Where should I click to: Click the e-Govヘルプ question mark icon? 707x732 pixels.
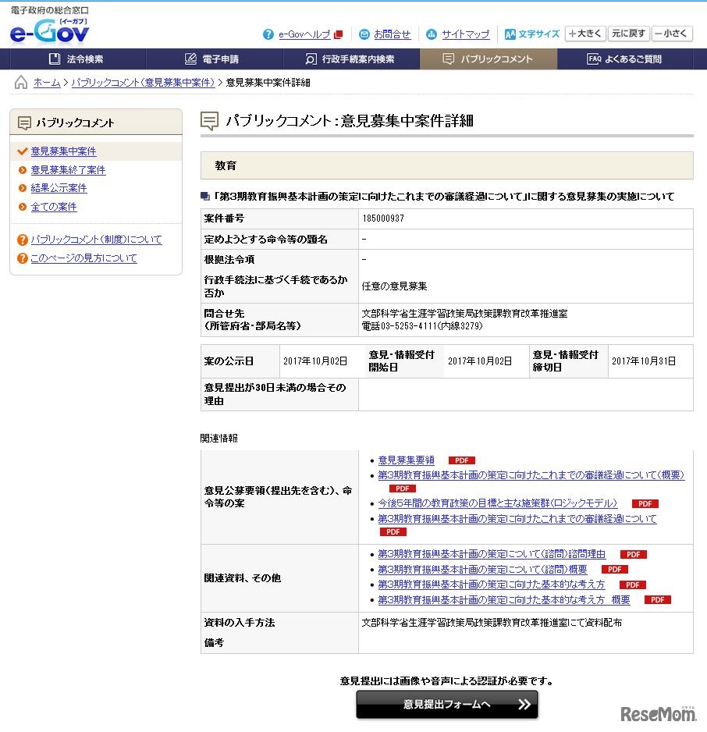(268, 34)
